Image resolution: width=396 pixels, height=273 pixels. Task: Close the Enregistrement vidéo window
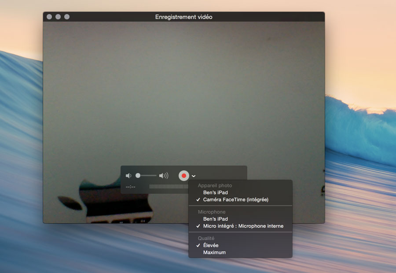(49, 17)
